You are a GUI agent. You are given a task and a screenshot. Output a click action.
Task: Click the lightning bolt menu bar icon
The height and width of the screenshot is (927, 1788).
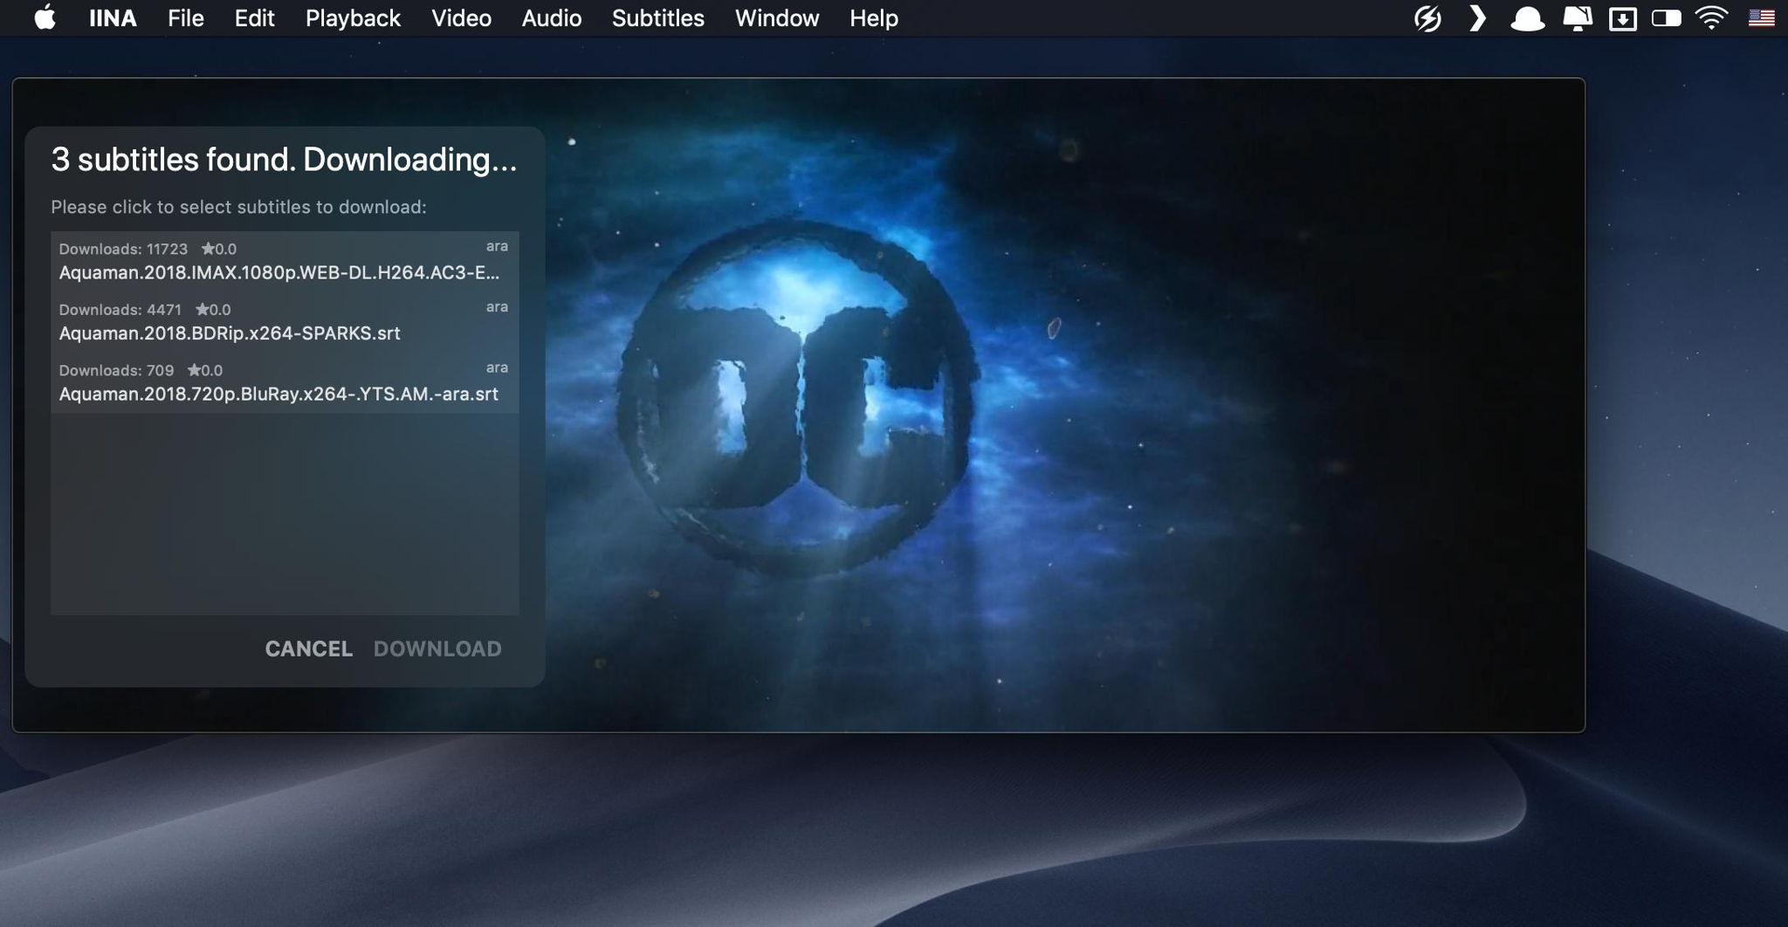click(x=1427, y=18)
